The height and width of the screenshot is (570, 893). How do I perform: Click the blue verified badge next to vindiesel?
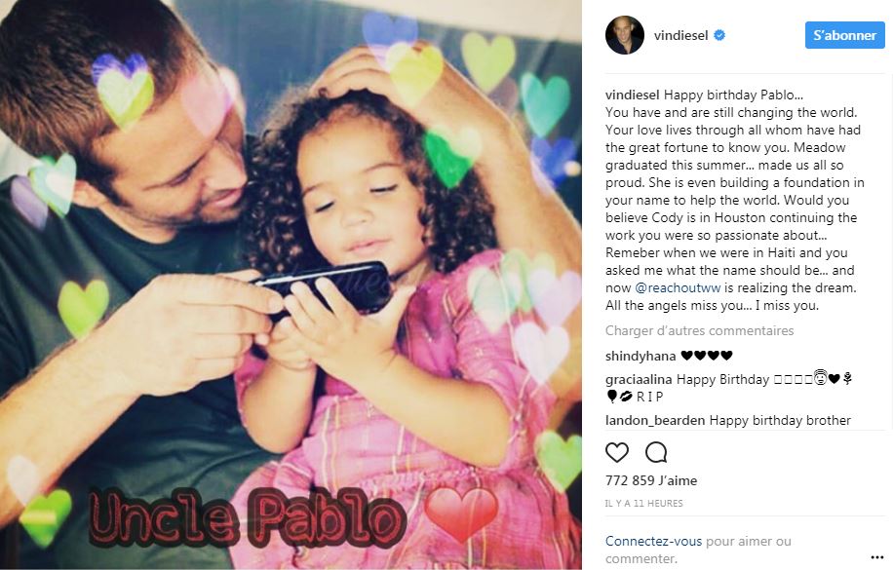click(719, 35)
